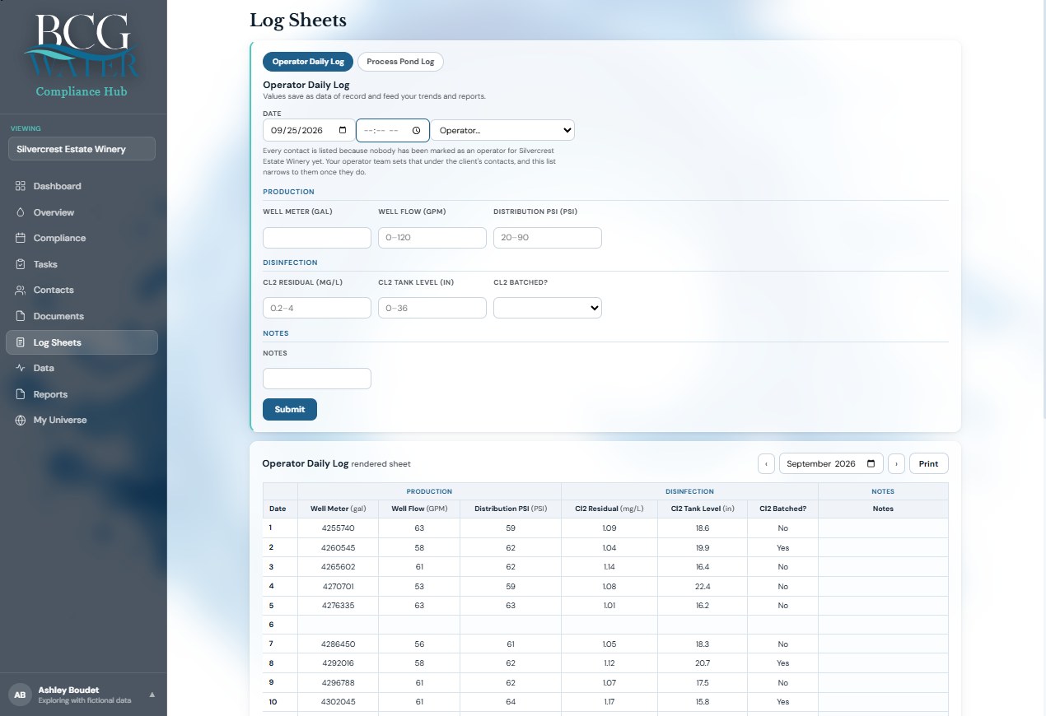The image size is (1046, 716).
Task: Click the Distribution PSI column header
Action: [511, 509]
